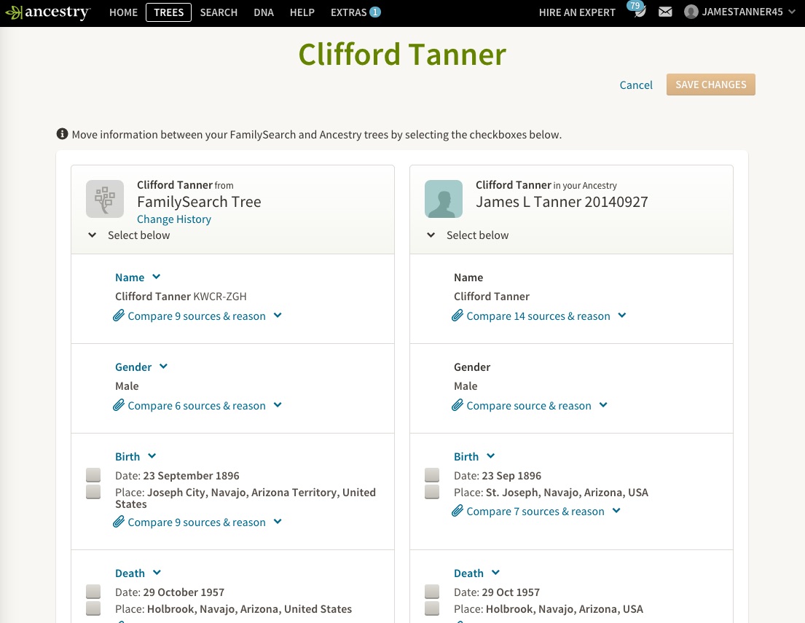Click the SAVE CHANGES button
This screenshot has height=623, width=805.
(x=710, y=85)
